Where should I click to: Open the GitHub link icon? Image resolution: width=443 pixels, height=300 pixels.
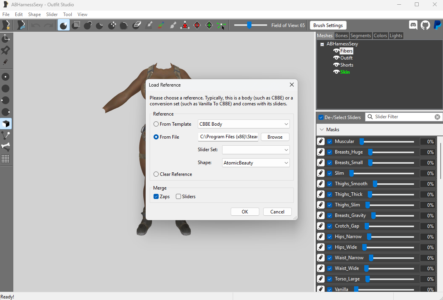coord(425,25)
